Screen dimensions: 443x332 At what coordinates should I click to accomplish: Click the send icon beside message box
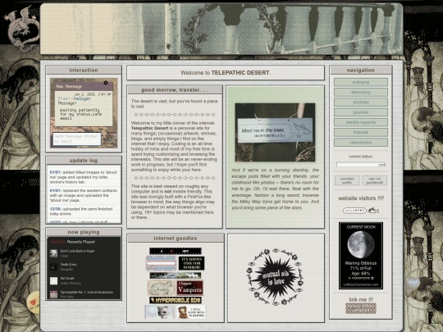pos(111,137)
